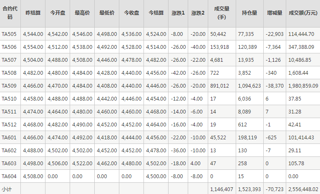Click TA601 volume value 45,522
This screenshot has width=320, height=194.
218,138
